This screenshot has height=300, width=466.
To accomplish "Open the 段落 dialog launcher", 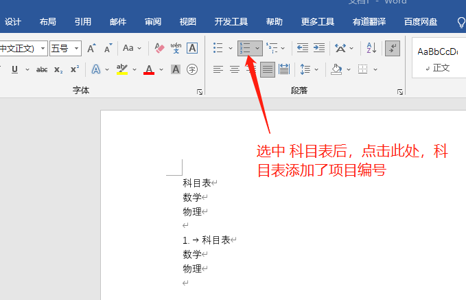I will [x=399, y=91].
